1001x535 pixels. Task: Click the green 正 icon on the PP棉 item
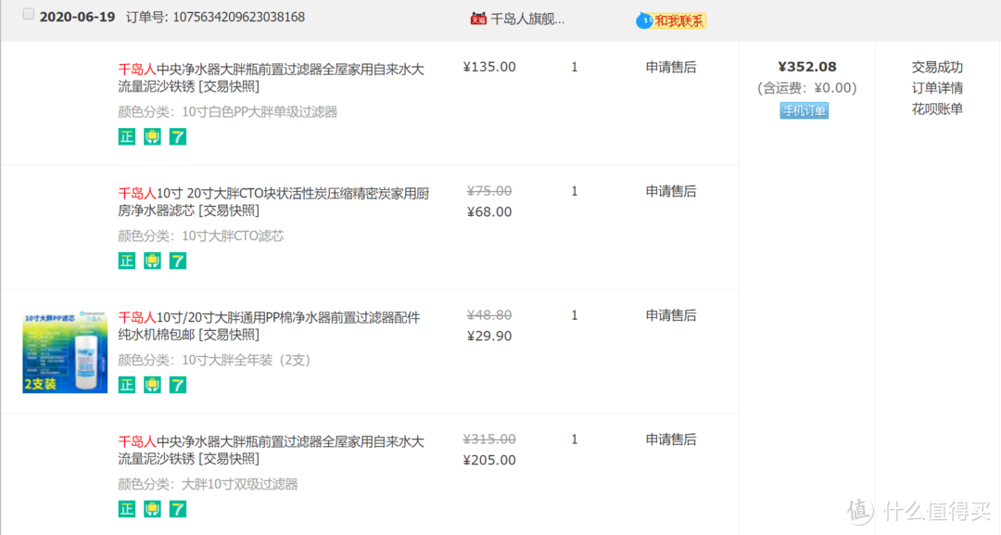coord(127,385)
